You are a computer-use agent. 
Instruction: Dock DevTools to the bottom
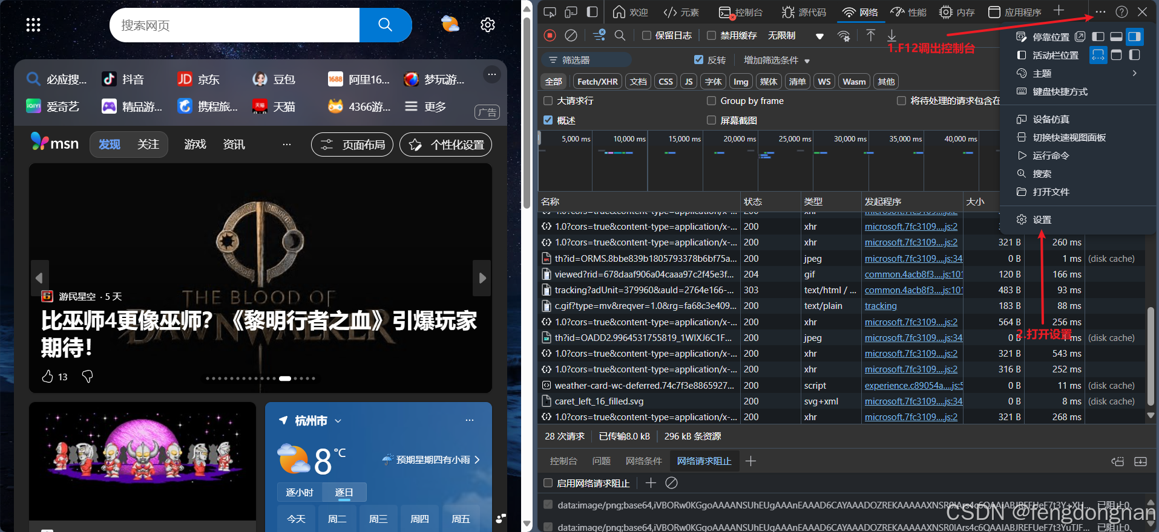[x=1116, y=37]
